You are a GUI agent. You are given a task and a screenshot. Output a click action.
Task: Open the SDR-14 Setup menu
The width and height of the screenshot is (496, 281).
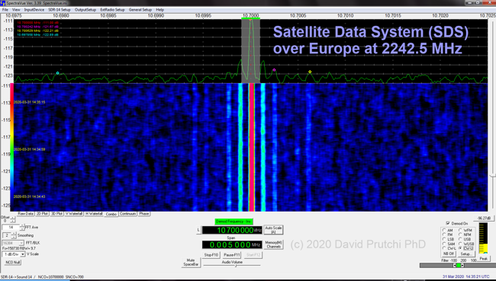click(x=60, y=10)
